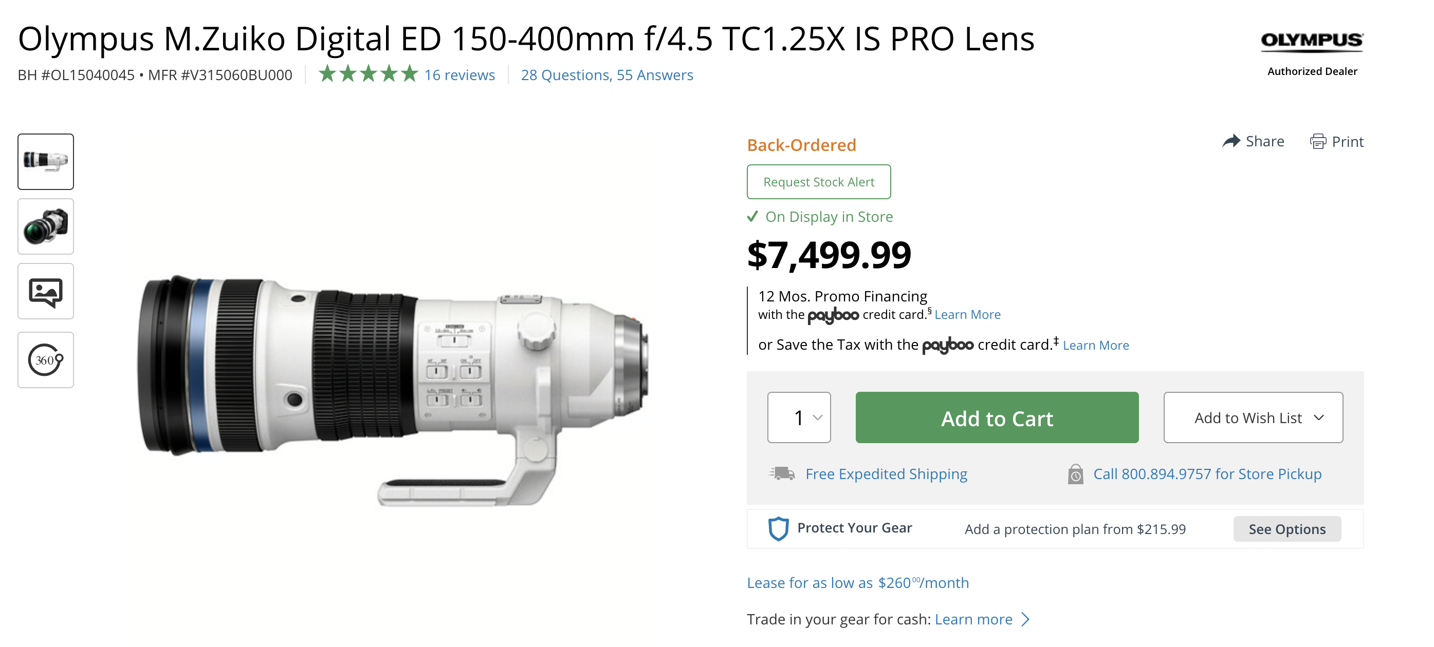Open the 16 reviews link

tap(459, 75)
